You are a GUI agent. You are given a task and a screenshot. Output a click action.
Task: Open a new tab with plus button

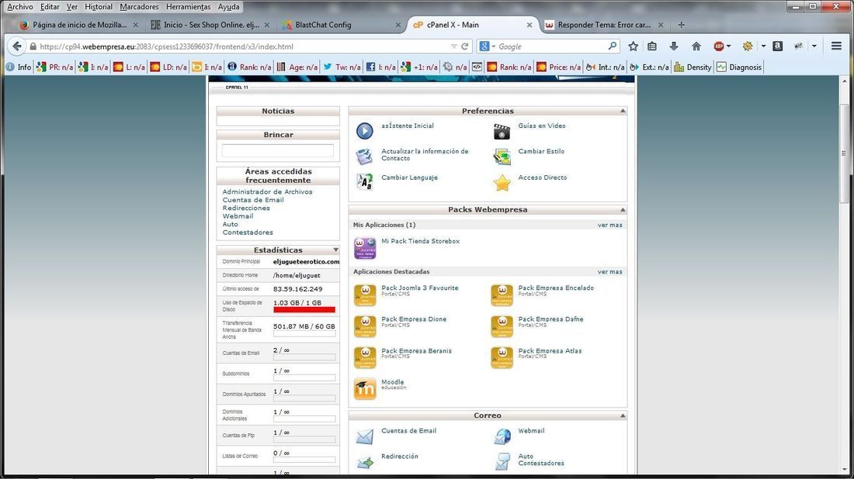point(681,25)
